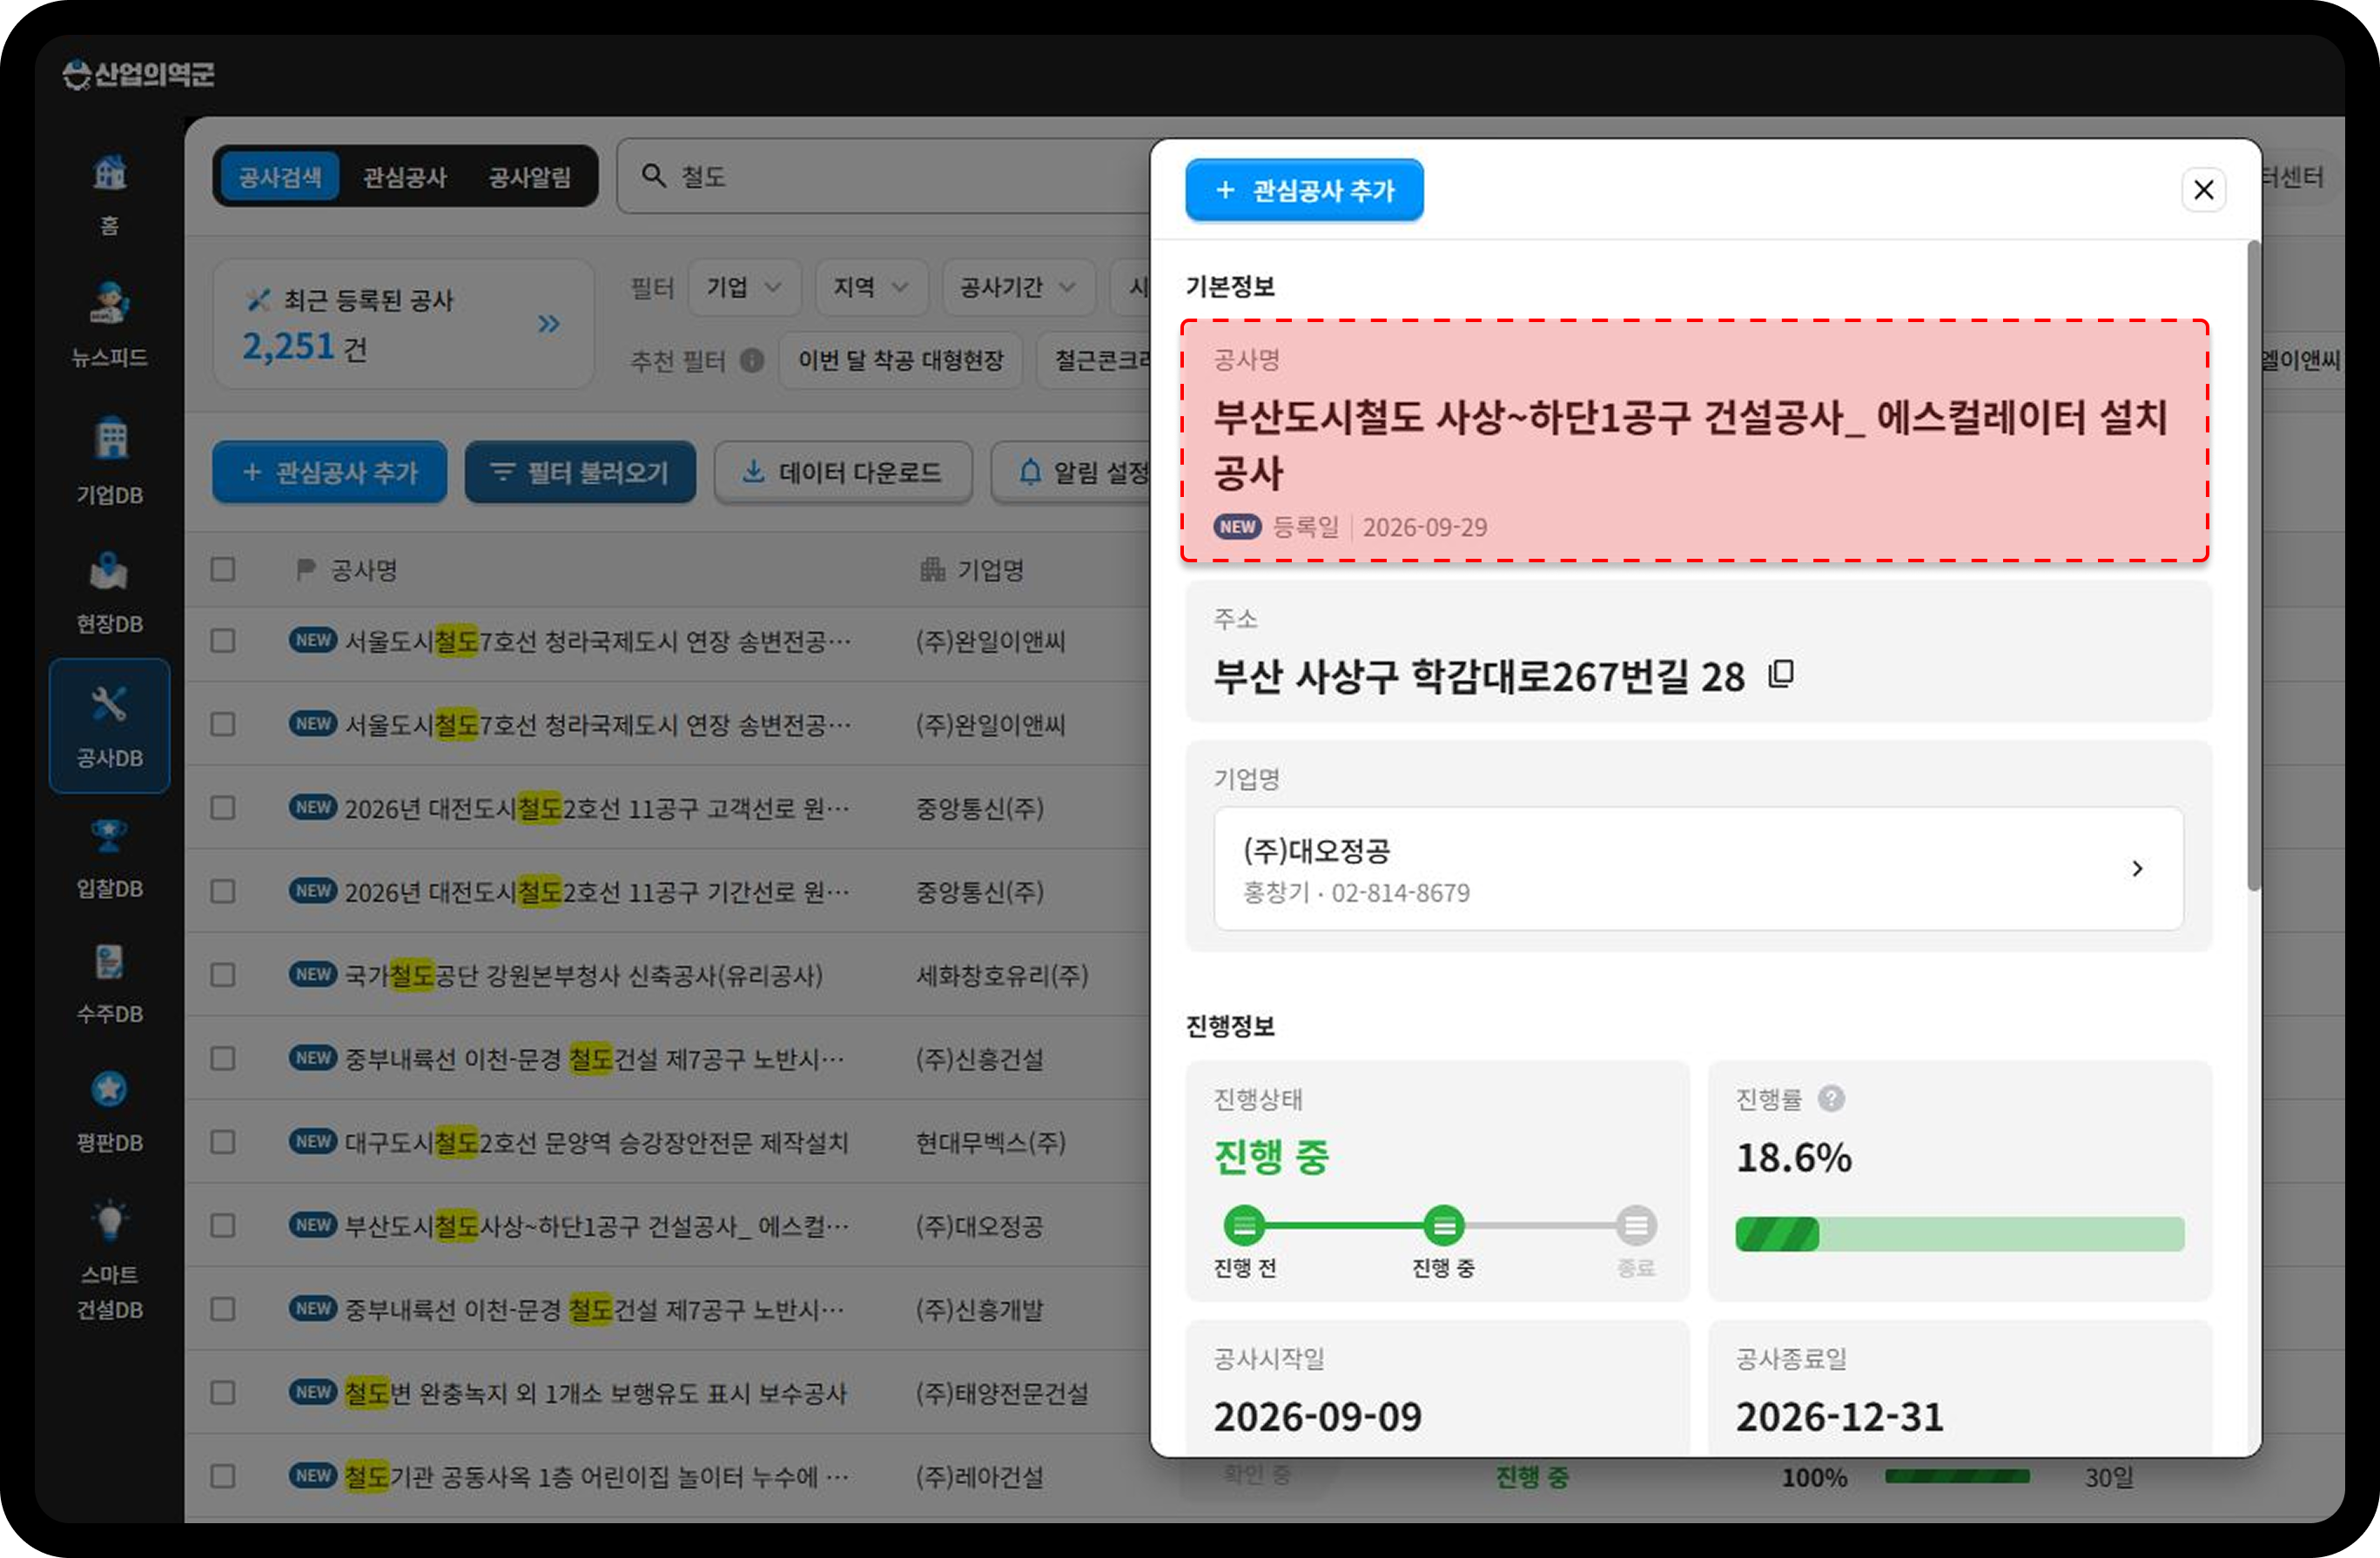The width and height of the screenshot is (2380, 1558).
Task: Open the 공사기간 filter dropdown
Action: point(1019,288)
